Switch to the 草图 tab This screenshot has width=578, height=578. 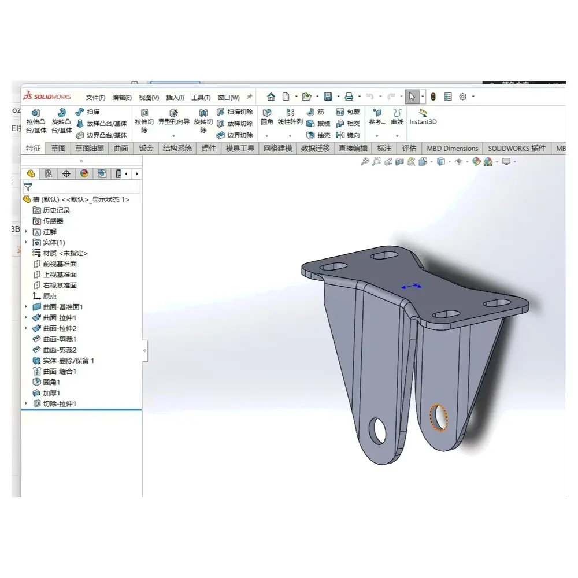[x=58, y=148]
